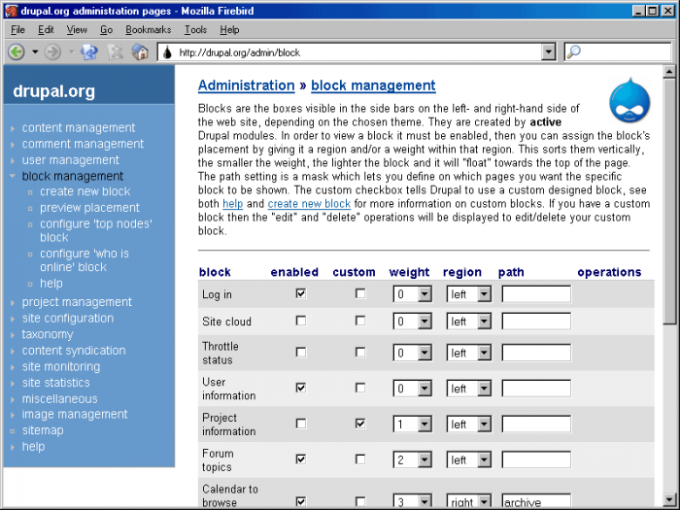Open preview placement in sidebar
This screenshot has height=510, width=680.
(89, 208)
